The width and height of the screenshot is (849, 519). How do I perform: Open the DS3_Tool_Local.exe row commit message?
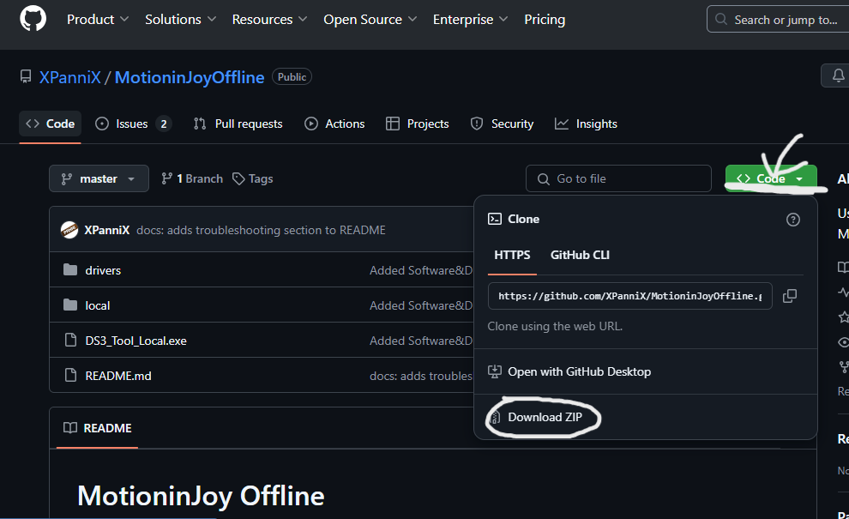pos(421,341)
